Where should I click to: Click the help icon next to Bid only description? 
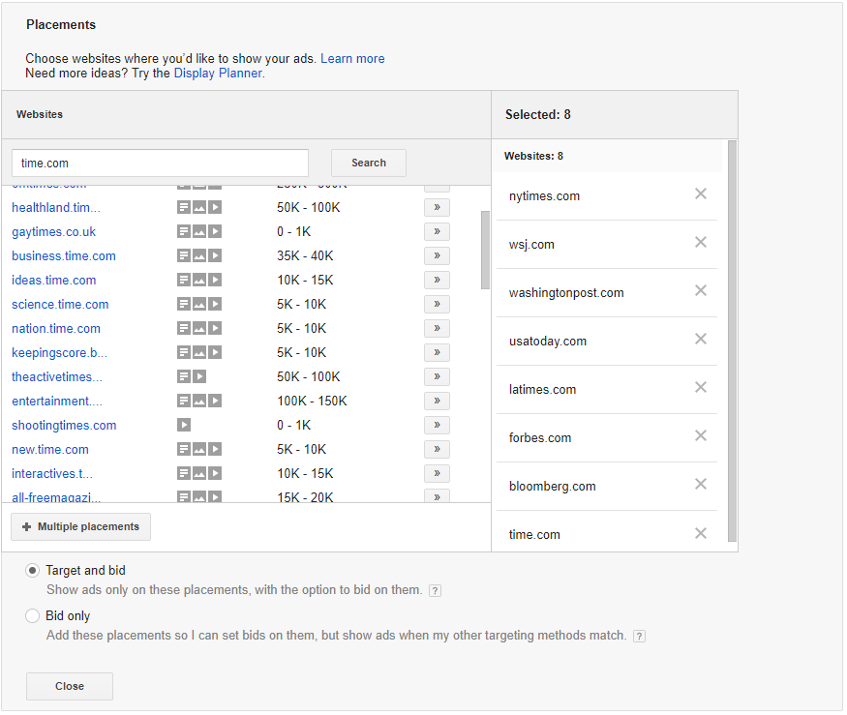[x=639, y=637]
